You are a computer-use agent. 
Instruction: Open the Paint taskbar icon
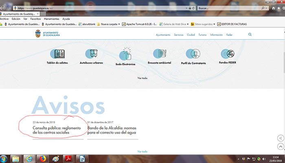tap(56, 159)
